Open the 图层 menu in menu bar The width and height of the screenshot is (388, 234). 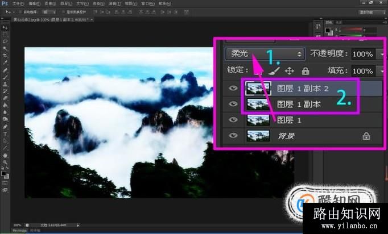point(67,4)
